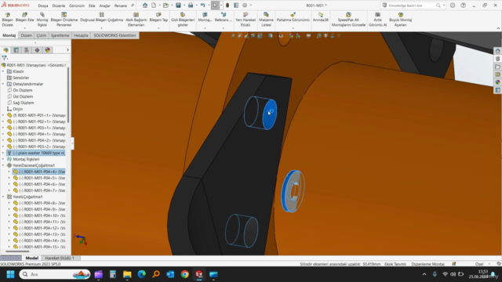Collapse the YerelDaireselÇoğaltma1 node
Image resolution: width=502 pixels, height=282 pixels.
(x=3, y=165)
